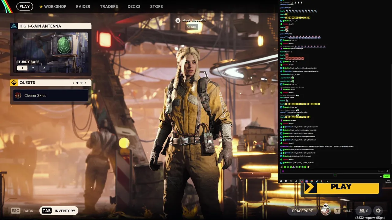Go to next quests page arrow

click(85, 83)
